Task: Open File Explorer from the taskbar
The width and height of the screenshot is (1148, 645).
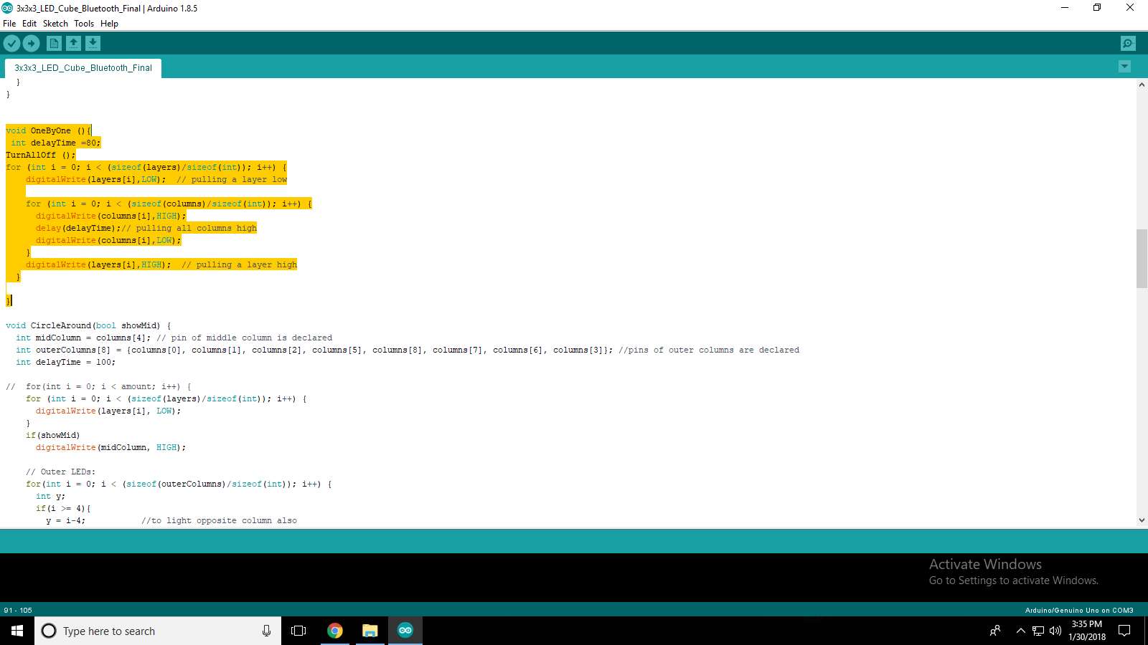Action: 370,631
